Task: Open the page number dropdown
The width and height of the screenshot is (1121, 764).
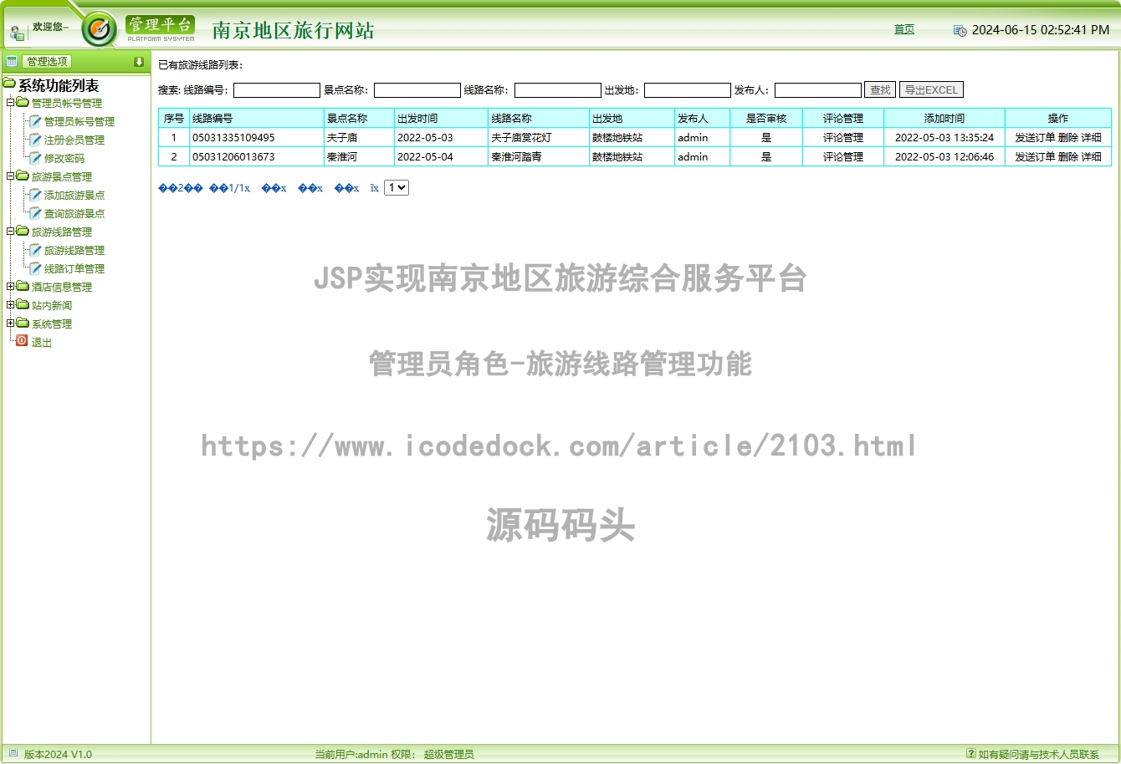Action: tap(397, 188)
